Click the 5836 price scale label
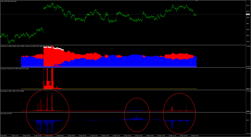251x137 pixels. tap(248, 29)
